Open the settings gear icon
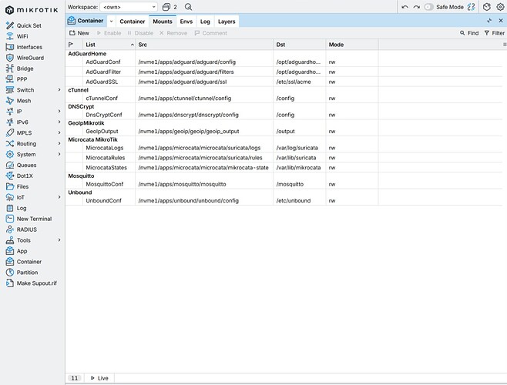The width and height of the screenshot is (507, 385). point(500,7)
